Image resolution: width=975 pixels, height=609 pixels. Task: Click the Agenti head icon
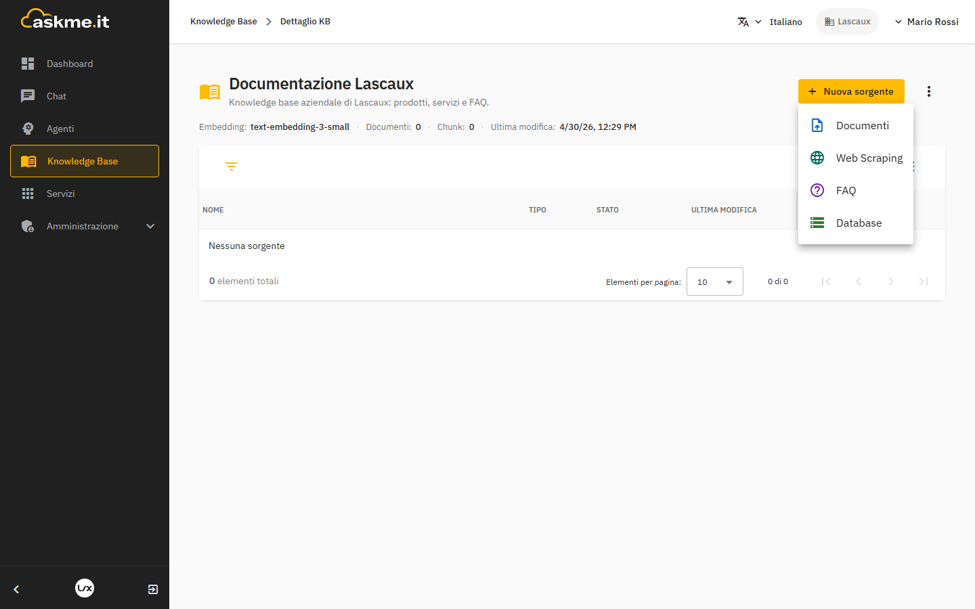coord(28,129)
